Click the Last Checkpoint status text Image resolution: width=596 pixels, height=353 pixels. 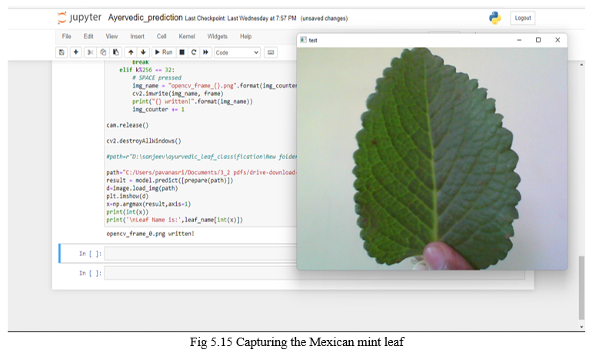point(241,18)
